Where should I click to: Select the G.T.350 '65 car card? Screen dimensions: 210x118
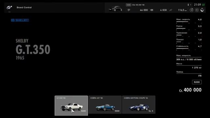pyautogui.click(x=71, y=106)
